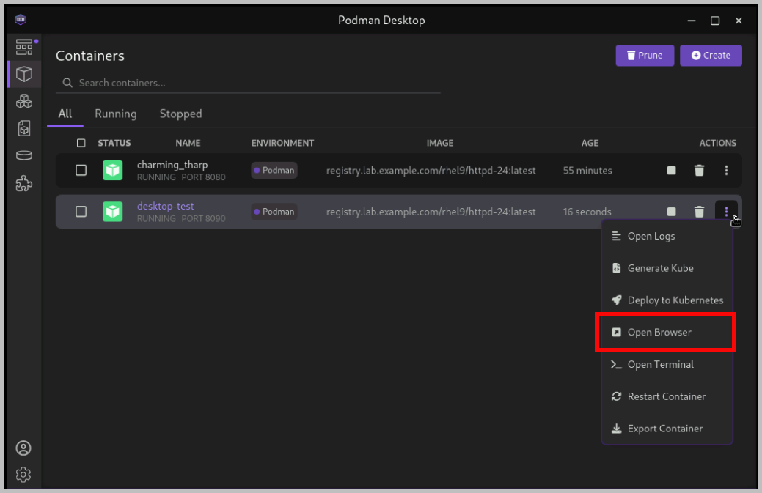This screenshot has height=493, width=762.
Task: Open the Settings gear icon
Action: coord(23,475)
